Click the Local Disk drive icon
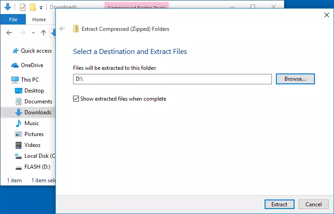Viewport: 334px width, 214px height. pos(19,156)
